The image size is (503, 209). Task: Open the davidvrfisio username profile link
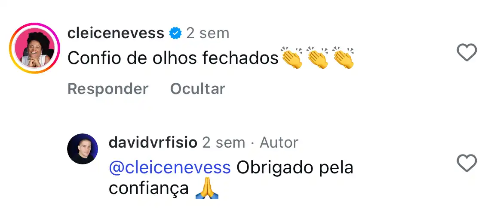tap(153, 142)
